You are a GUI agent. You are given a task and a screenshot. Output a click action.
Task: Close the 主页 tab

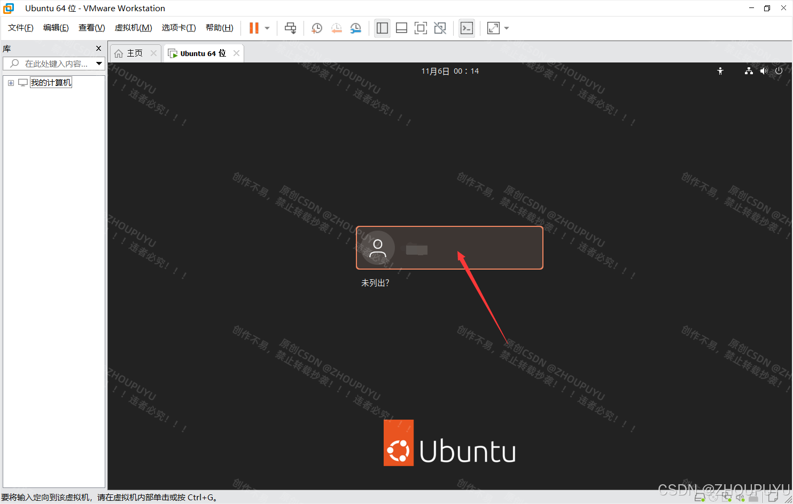153,53
